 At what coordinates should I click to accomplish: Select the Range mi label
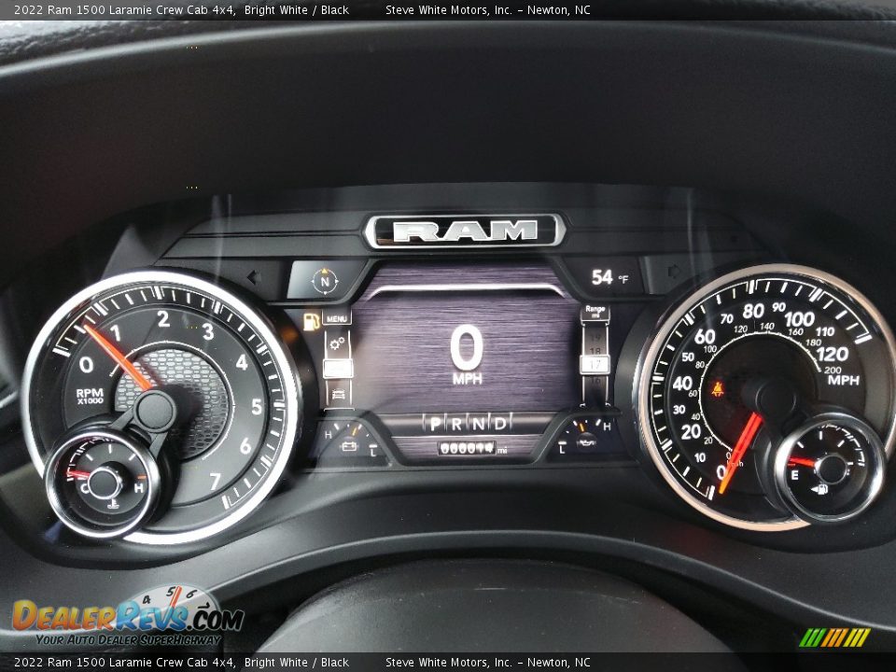(x=595, y=312)
